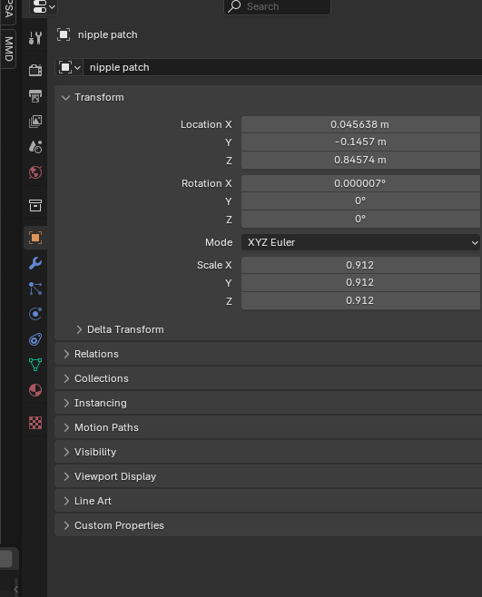
Task: Open the editor type dropdown menu
Action: (x=44, y=7)
